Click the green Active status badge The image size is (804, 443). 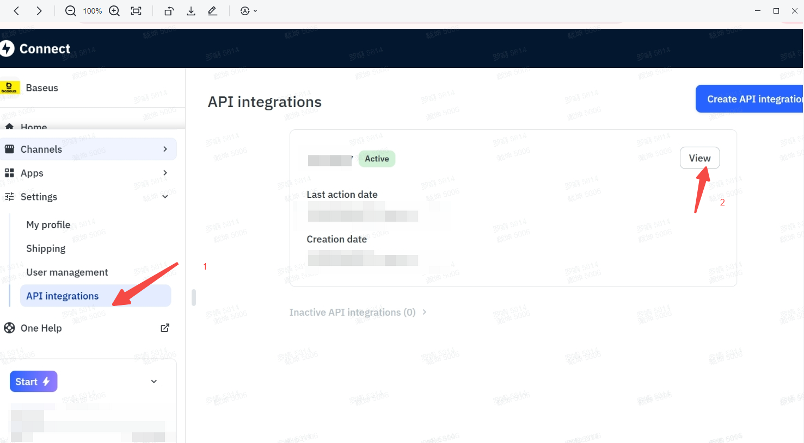[x=377, y=159]
